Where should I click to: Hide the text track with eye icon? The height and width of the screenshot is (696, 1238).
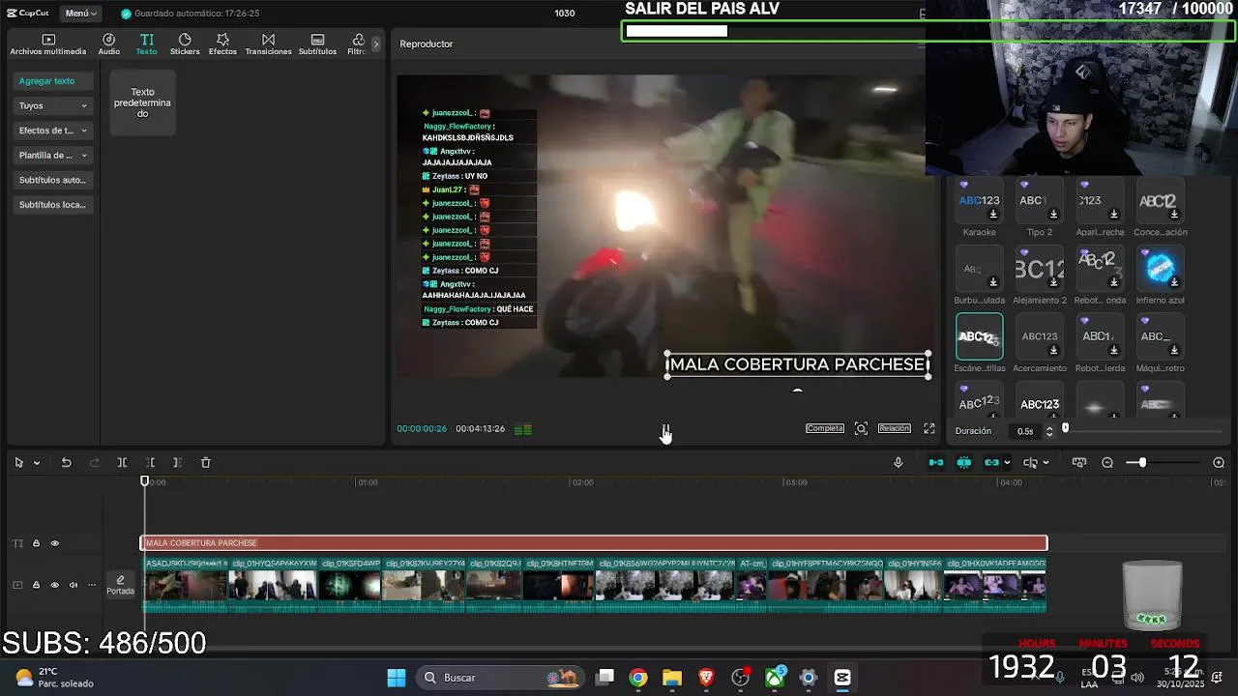pyautogui.click(x=54, y=543)
